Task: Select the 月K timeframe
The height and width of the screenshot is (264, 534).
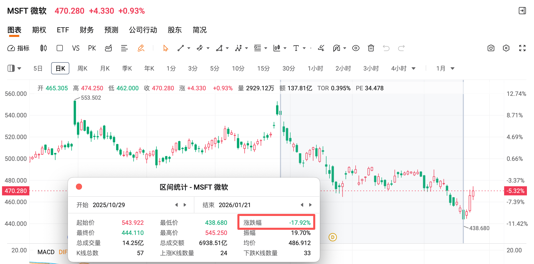Action: pos(105,68)
